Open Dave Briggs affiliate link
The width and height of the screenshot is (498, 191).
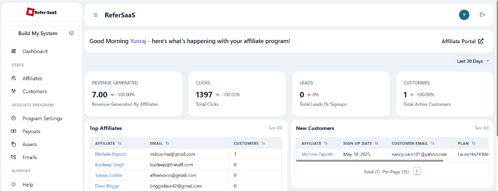point(107,186)
